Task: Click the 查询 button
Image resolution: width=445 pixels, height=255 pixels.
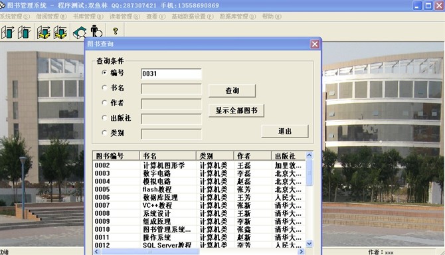Action: 232,91
